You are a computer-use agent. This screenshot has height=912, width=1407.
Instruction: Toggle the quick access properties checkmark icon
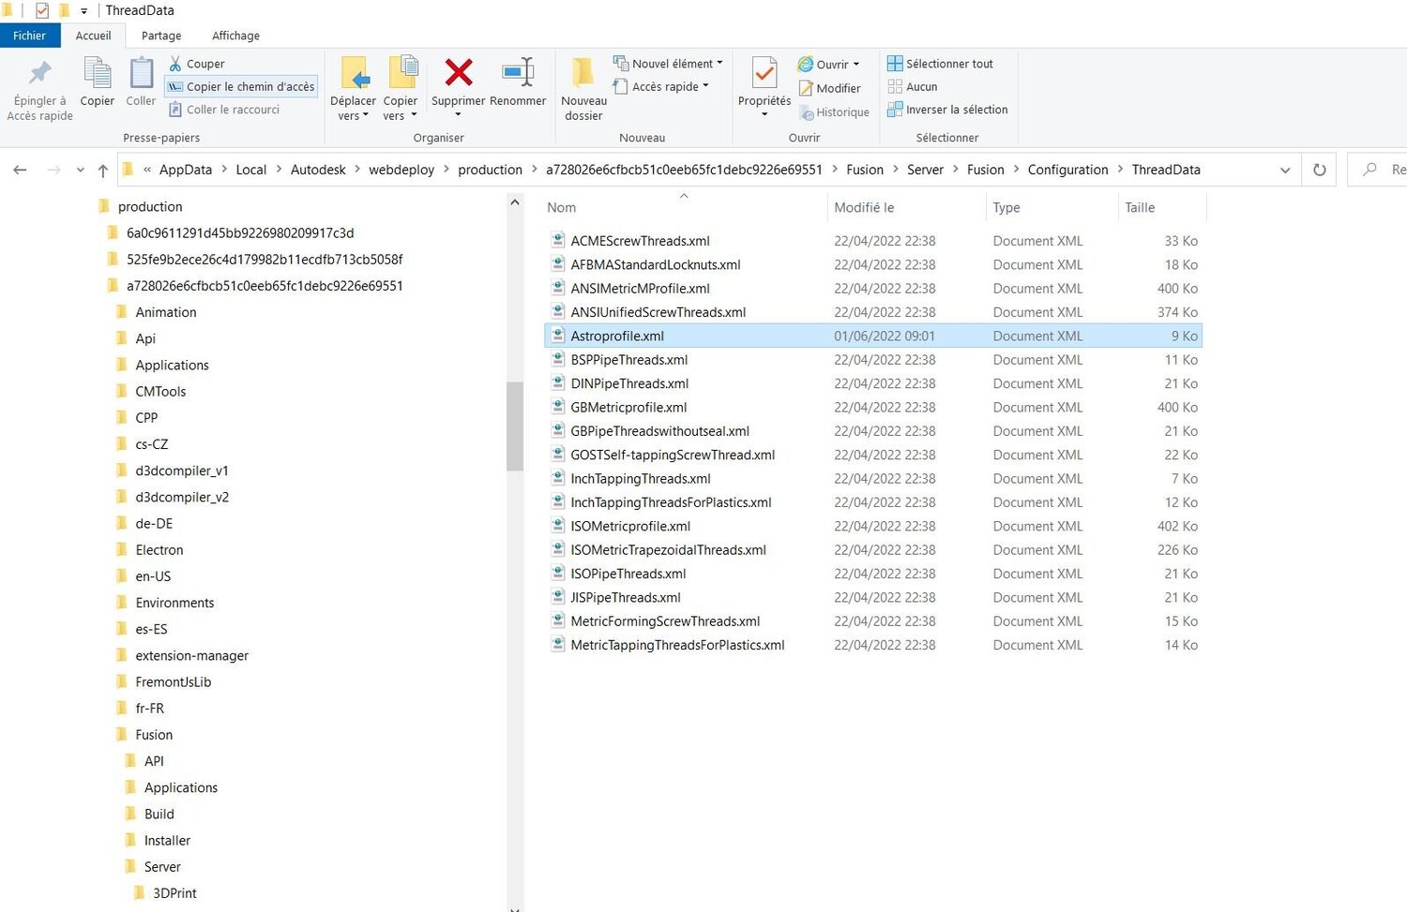pyautogui.click(x=42, y=10)
